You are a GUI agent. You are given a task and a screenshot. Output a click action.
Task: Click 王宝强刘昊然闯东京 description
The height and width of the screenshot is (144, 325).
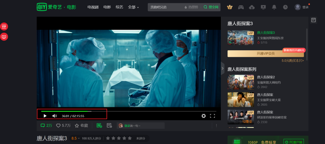(270, 38)
